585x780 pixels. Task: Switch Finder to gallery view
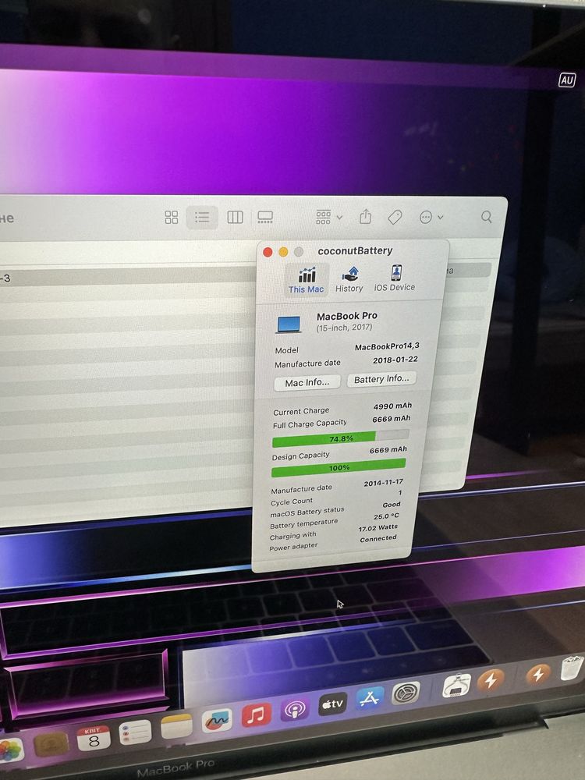click(265, 218)
